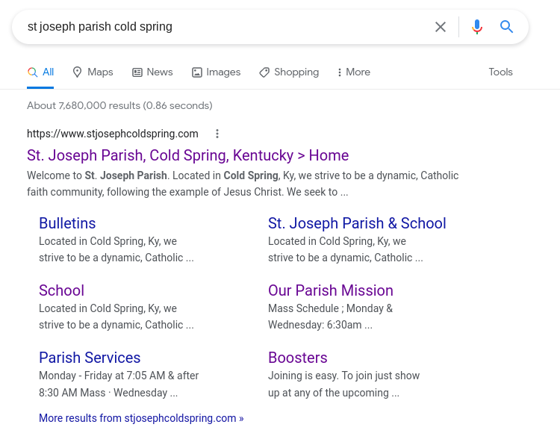
Task: Open options via three-dot icon beside URL
Action: tap(217, 134)
